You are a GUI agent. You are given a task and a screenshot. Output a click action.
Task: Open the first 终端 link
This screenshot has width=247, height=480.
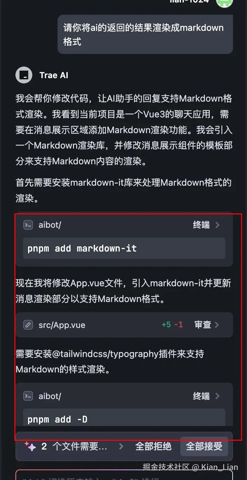(x=201, y=225)
